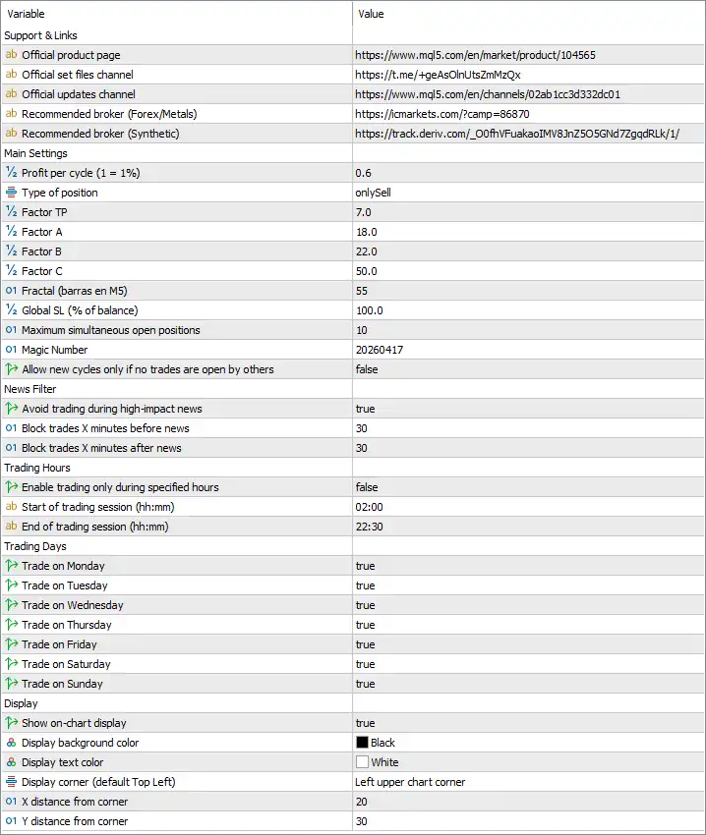
Task: Open the onlySell position type dropdown
Action: pos(528,193)
